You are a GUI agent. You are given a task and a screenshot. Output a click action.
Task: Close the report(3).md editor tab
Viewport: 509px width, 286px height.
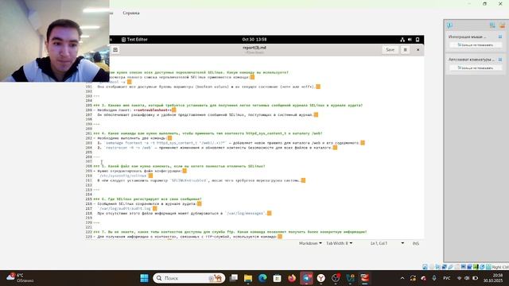tap(418, 49)
